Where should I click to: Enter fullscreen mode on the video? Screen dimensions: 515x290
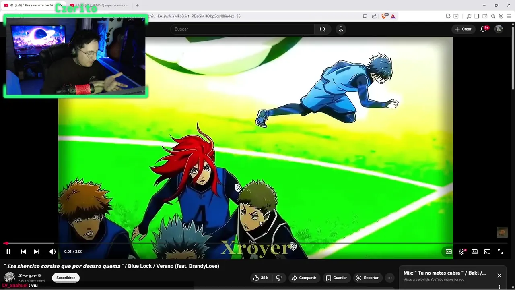pos(500,251)
